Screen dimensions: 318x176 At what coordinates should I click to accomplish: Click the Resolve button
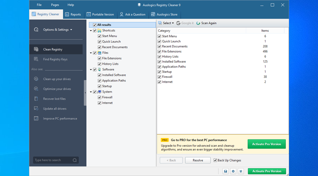(198, 160)
